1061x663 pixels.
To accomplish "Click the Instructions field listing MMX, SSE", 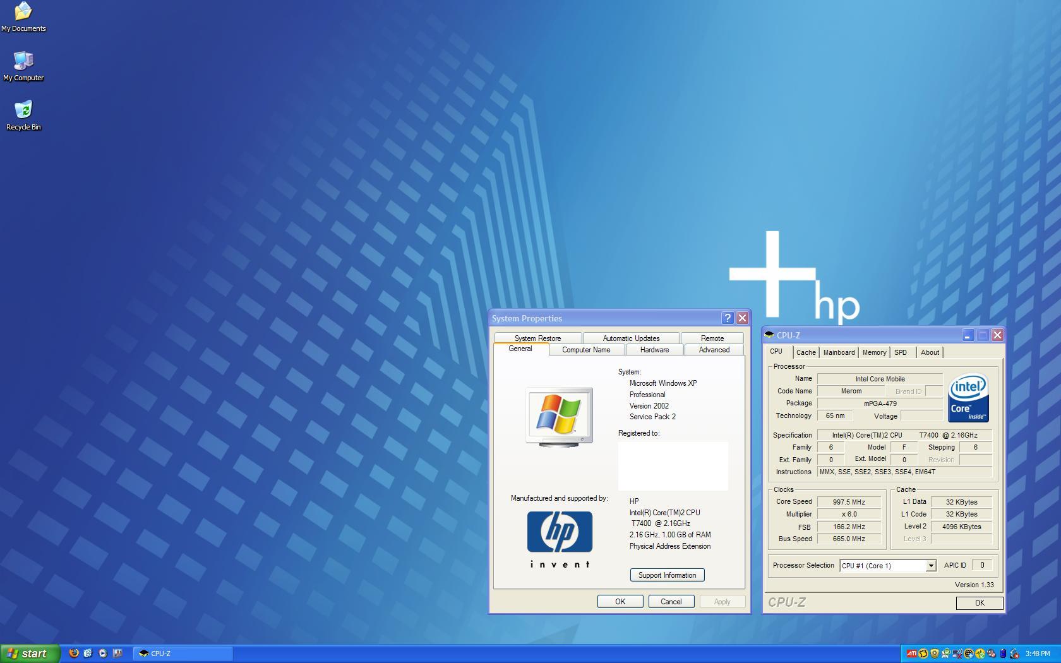I will pyautogui.click(x=904, y=472).
